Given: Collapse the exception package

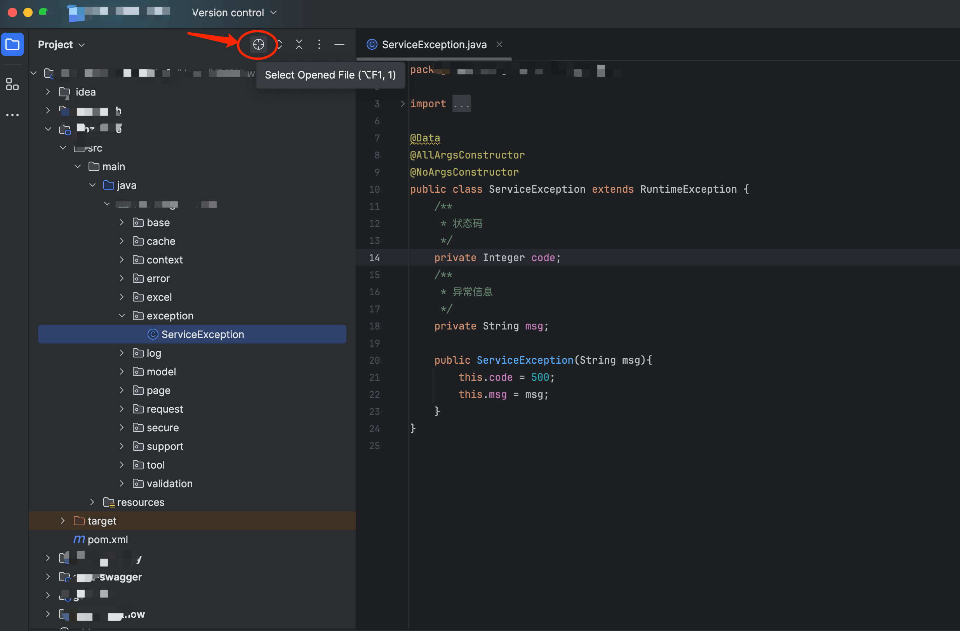Looking at the screenshot, I should pyautogui.click(x=122, y=316).
